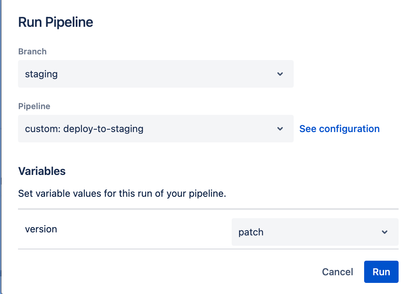Click the Pipeline field label
412x294 pixels.
point(34,106)
